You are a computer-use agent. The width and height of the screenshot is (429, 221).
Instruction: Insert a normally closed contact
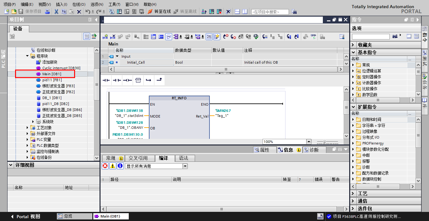tap(117, 80)
